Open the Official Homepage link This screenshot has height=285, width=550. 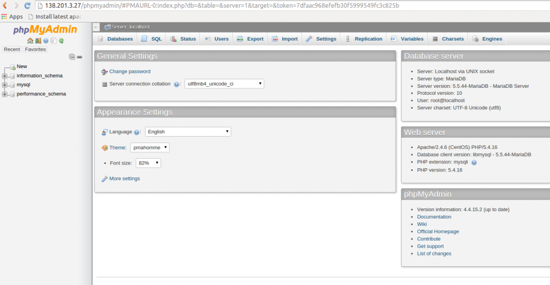pos(438,231)
